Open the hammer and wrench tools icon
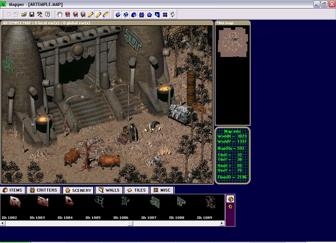The image size is (336, 243). point(40,14)
